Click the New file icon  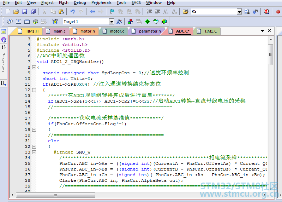pos(8,12)
